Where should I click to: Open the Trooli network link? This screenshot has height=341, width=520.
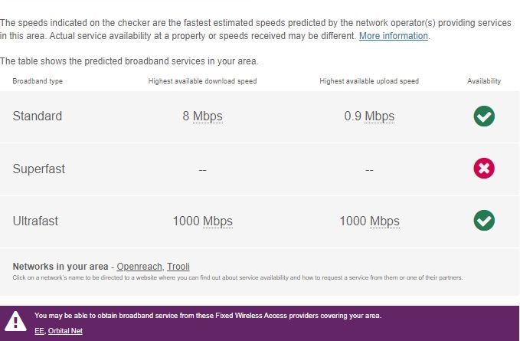tap(178, 267)
